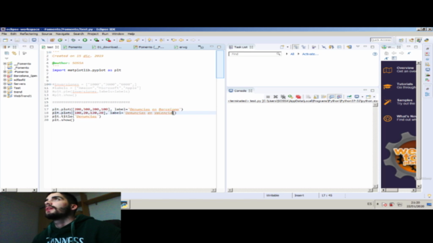Click the New Task icon in Task List
Screen dimensions: 433x243
[x=282, y=47]
